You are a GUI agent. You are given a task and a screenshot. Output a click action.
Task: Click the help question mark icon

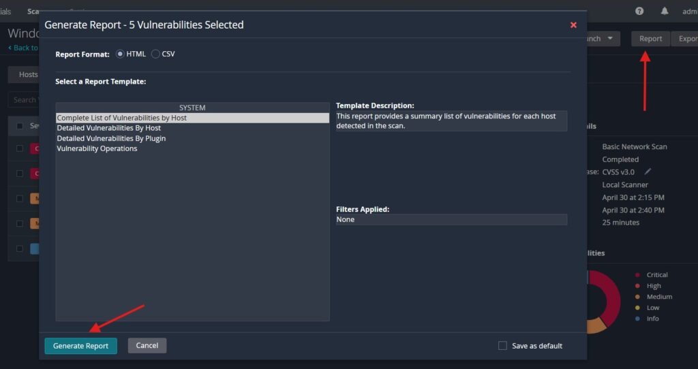[x=639, y=11]
